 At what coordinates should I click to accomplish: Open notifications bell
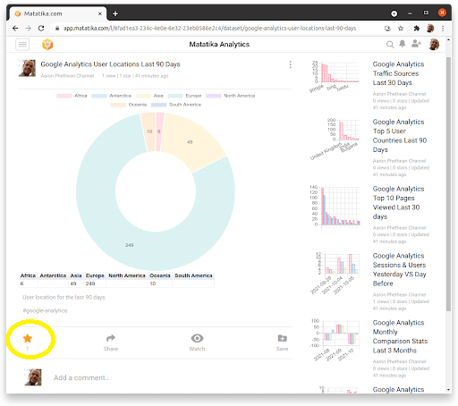[403, 44]
